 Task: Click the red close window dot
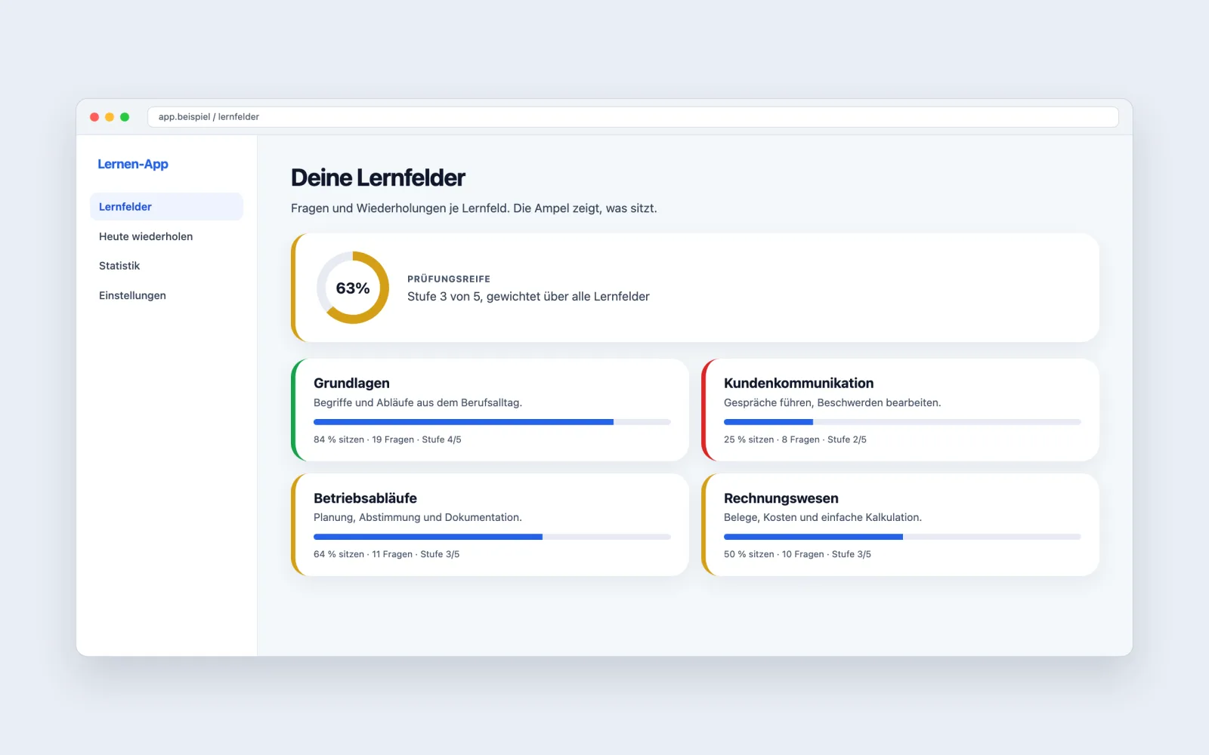pyautogui.click(x=94, y=117)
